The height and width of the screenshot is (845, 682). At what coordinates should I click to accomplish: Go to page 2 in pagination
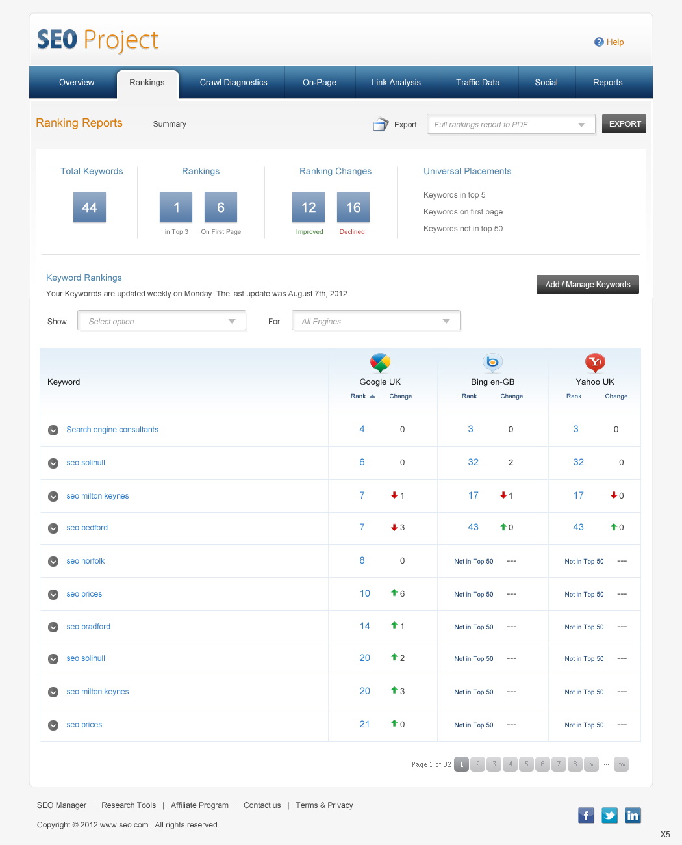pyautogui.click(x=478, y=764)
